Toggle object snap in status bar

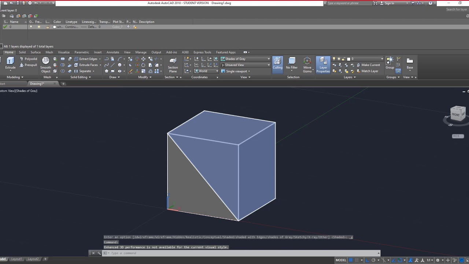[x=400, y=260]
